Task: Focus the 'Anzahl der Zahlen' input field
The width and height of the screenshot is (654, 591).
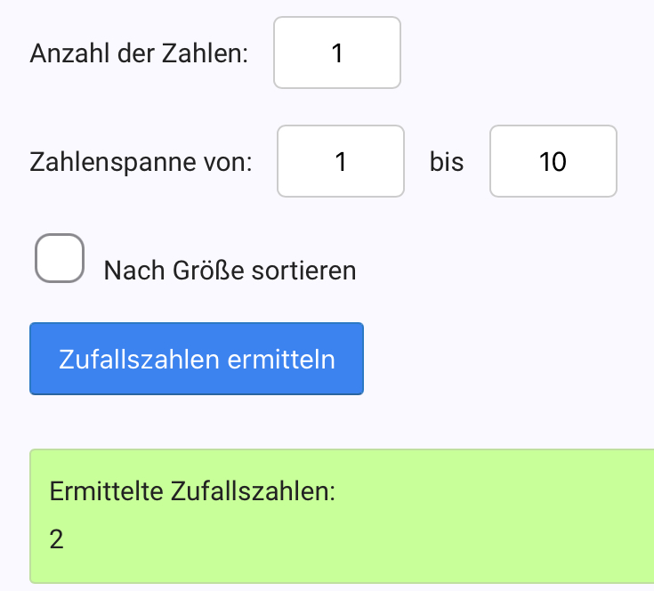Action: click(336, 53)
